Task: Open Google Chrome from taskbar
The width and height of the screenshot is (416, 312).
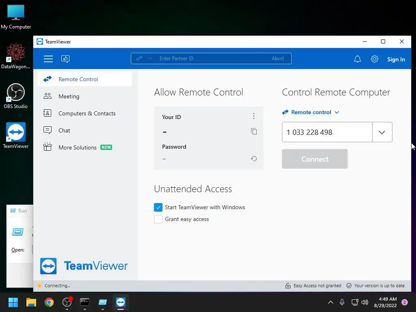Action: pos(49,302)
